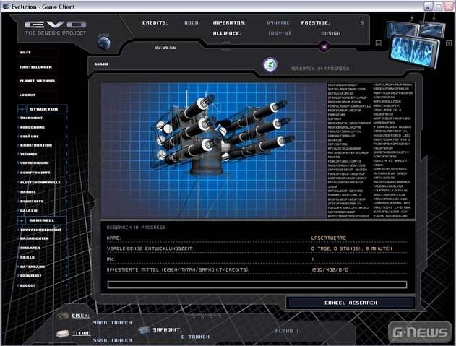Click the Saphonit resource icon
Screen dimensions: 456x346
(144, 330)
